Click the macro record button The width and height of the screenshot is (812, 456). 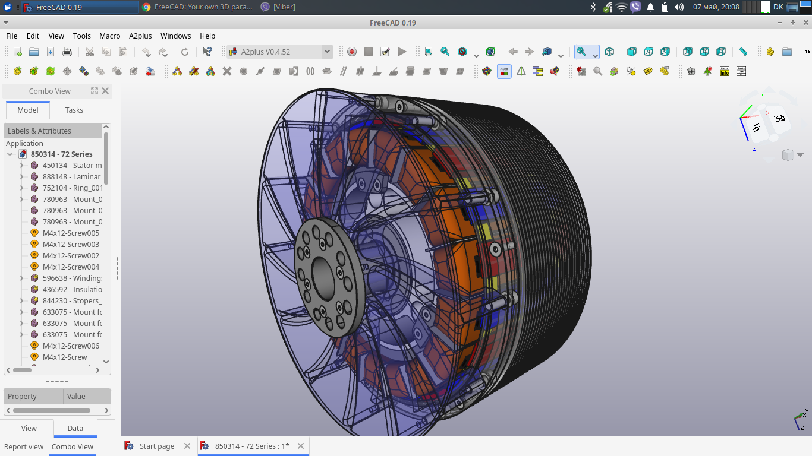(x=352, y=52)
